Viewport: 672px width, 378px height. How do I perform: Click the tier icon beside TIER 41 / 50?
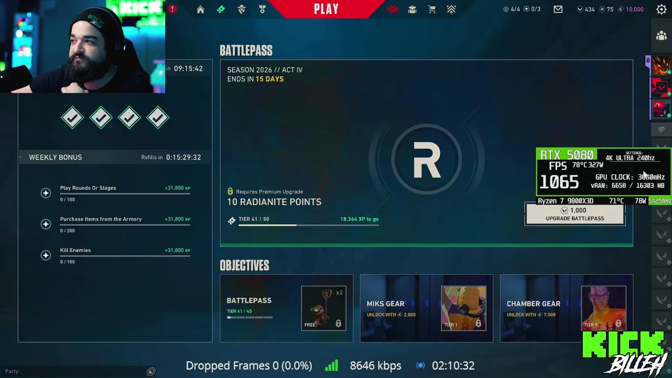coord(232,221)
